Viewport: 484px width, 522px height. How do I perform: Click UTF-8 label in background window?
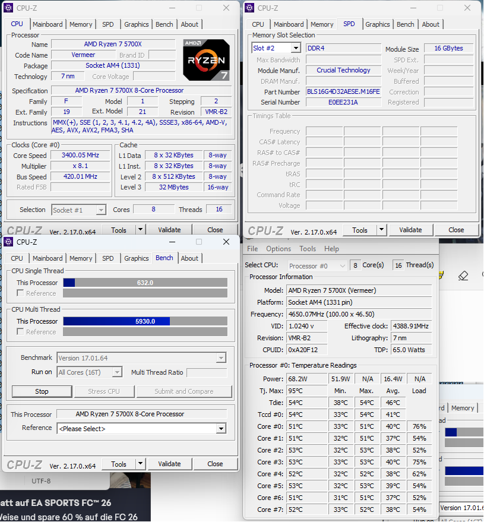click(41, 481)
